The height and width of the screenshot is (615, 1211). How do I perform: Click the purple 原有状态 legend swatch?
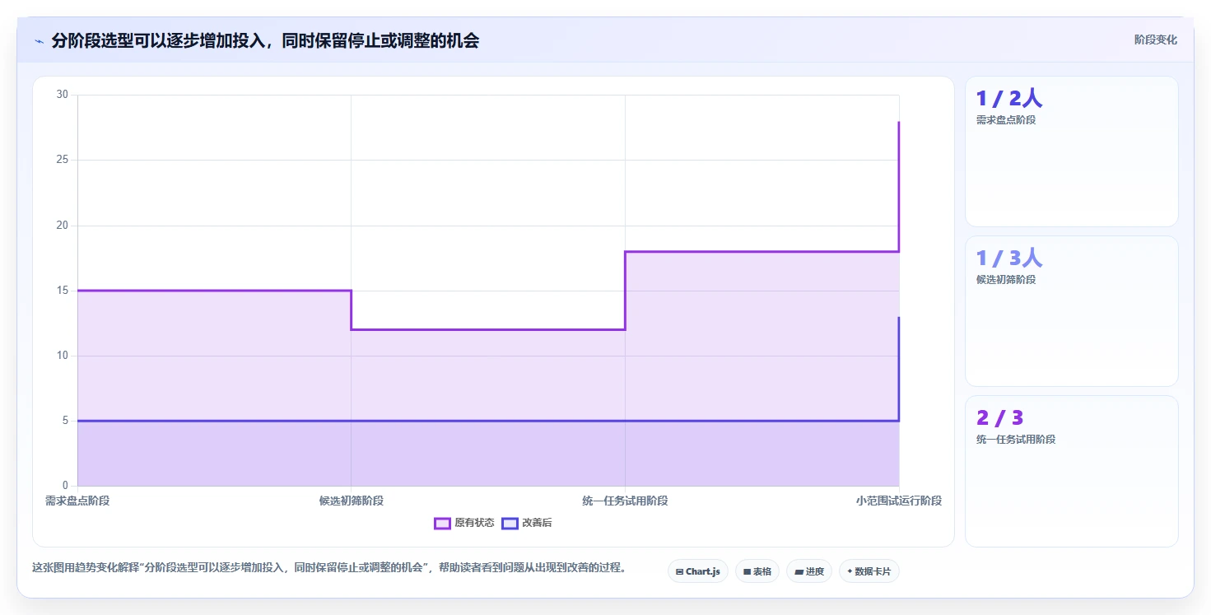[x=442, y=523]
